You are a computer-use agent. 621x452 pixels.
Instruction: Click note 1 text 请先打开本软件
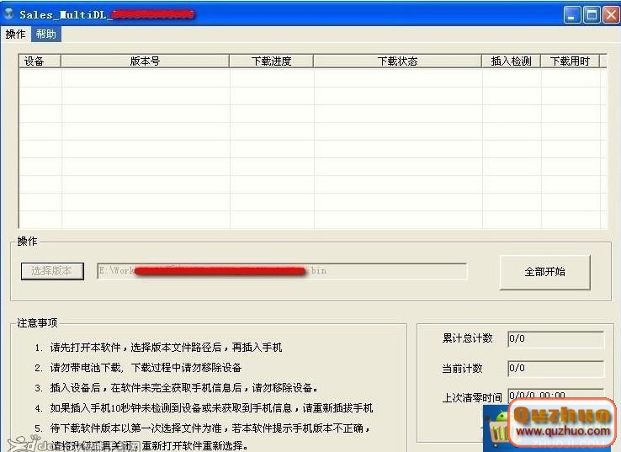86,348
